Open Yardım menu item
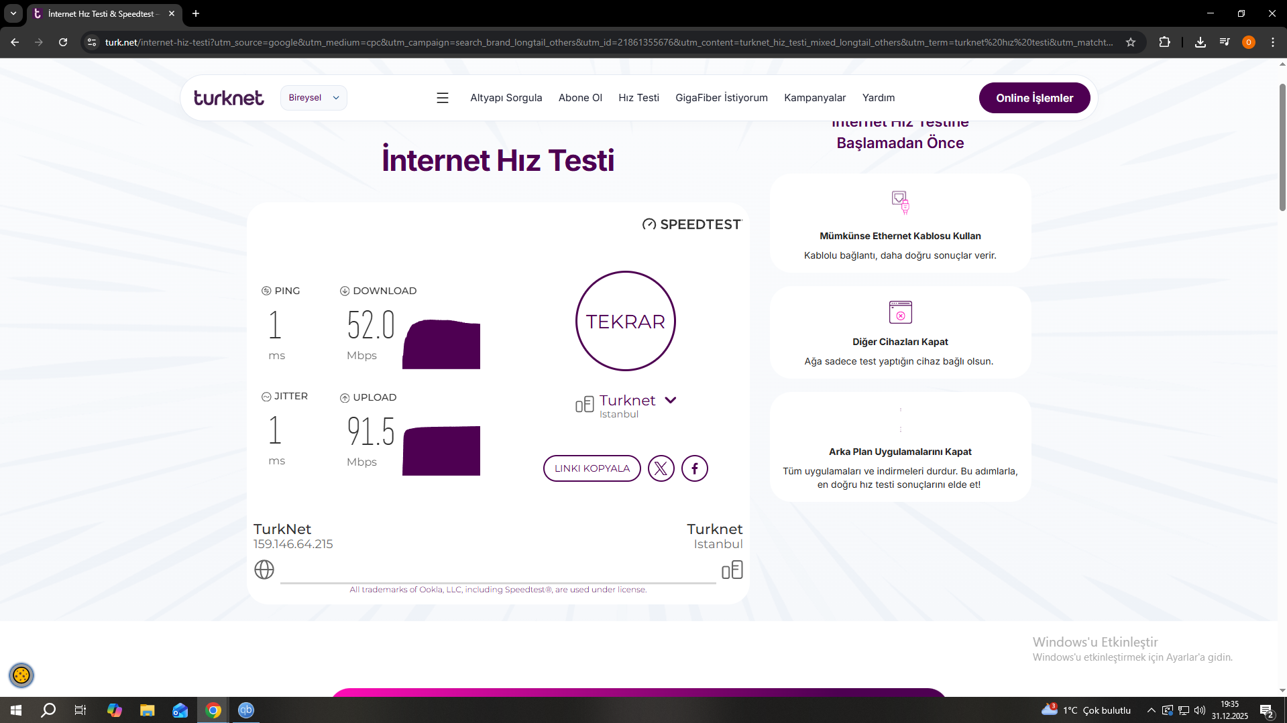1287x723 pixels. pyautogui.click(x=879, y=98)
